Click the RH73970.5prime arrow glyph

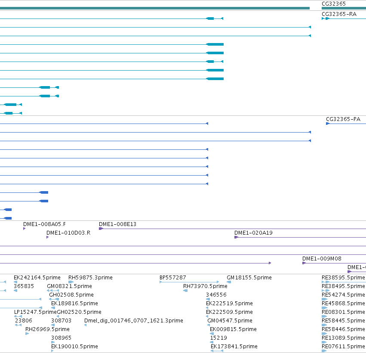pos(185,291)
